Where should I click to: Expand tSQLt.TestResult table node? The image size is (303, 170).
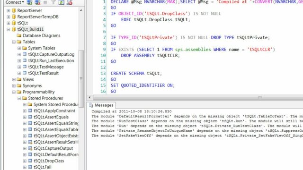click(19, 73)
